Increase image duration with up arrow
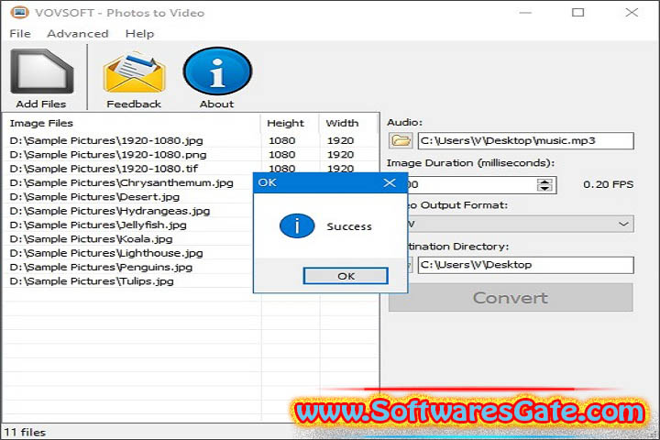This screenshot has height=440, width=660. pos(544,181)
